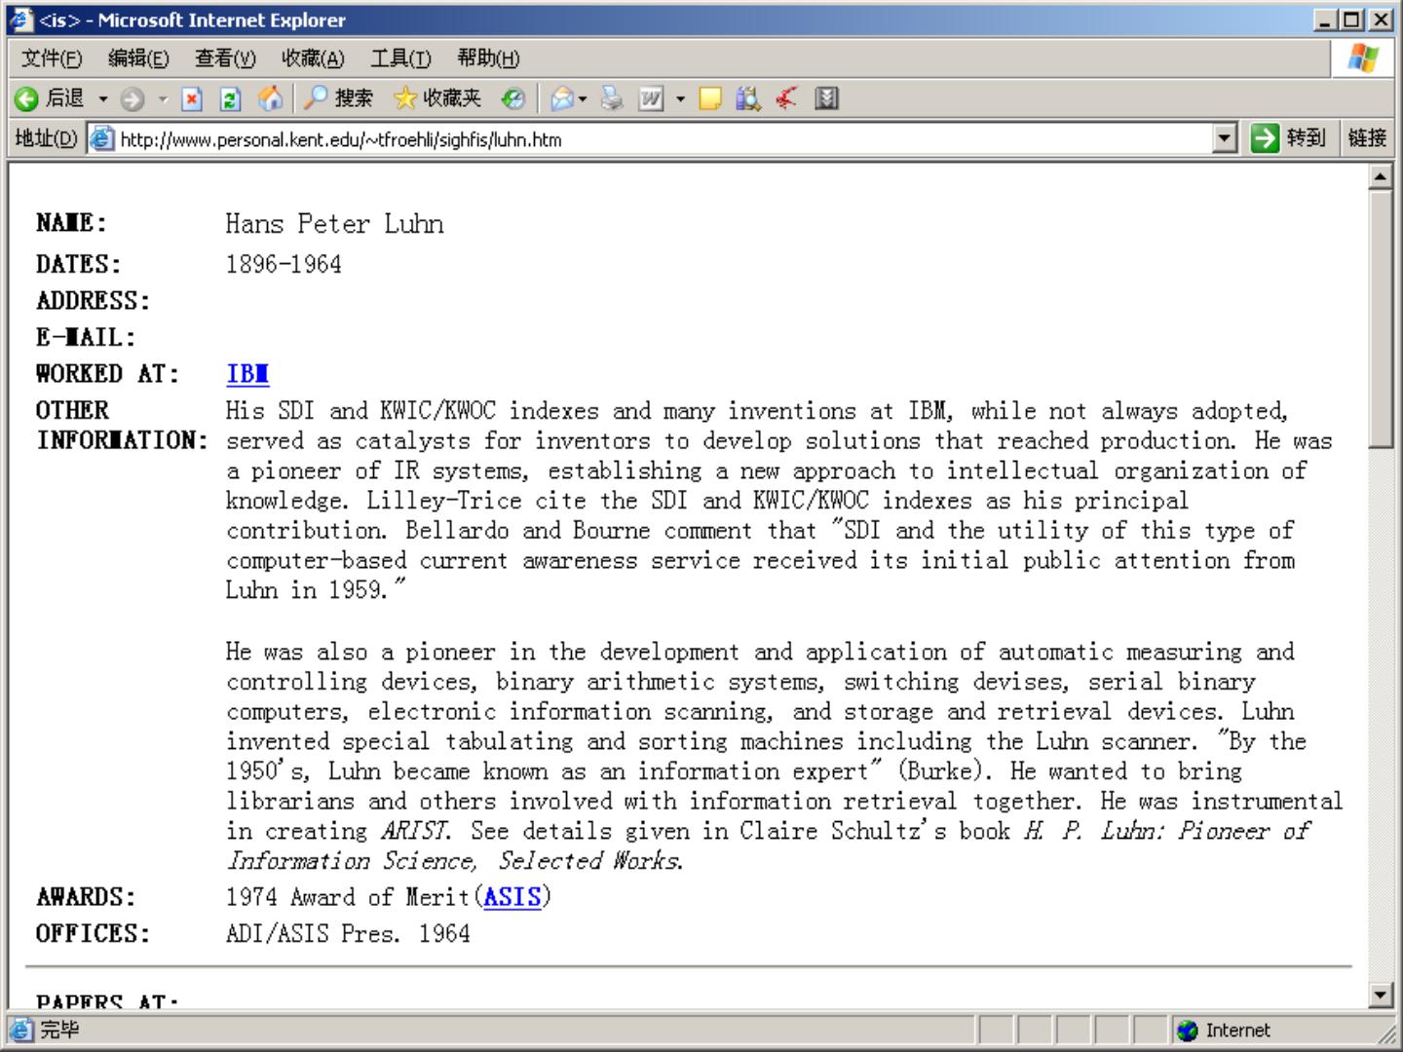Click the 'NAME:' label
The height and width of the screenshot is (1052, 1403).
coord(71,223)
